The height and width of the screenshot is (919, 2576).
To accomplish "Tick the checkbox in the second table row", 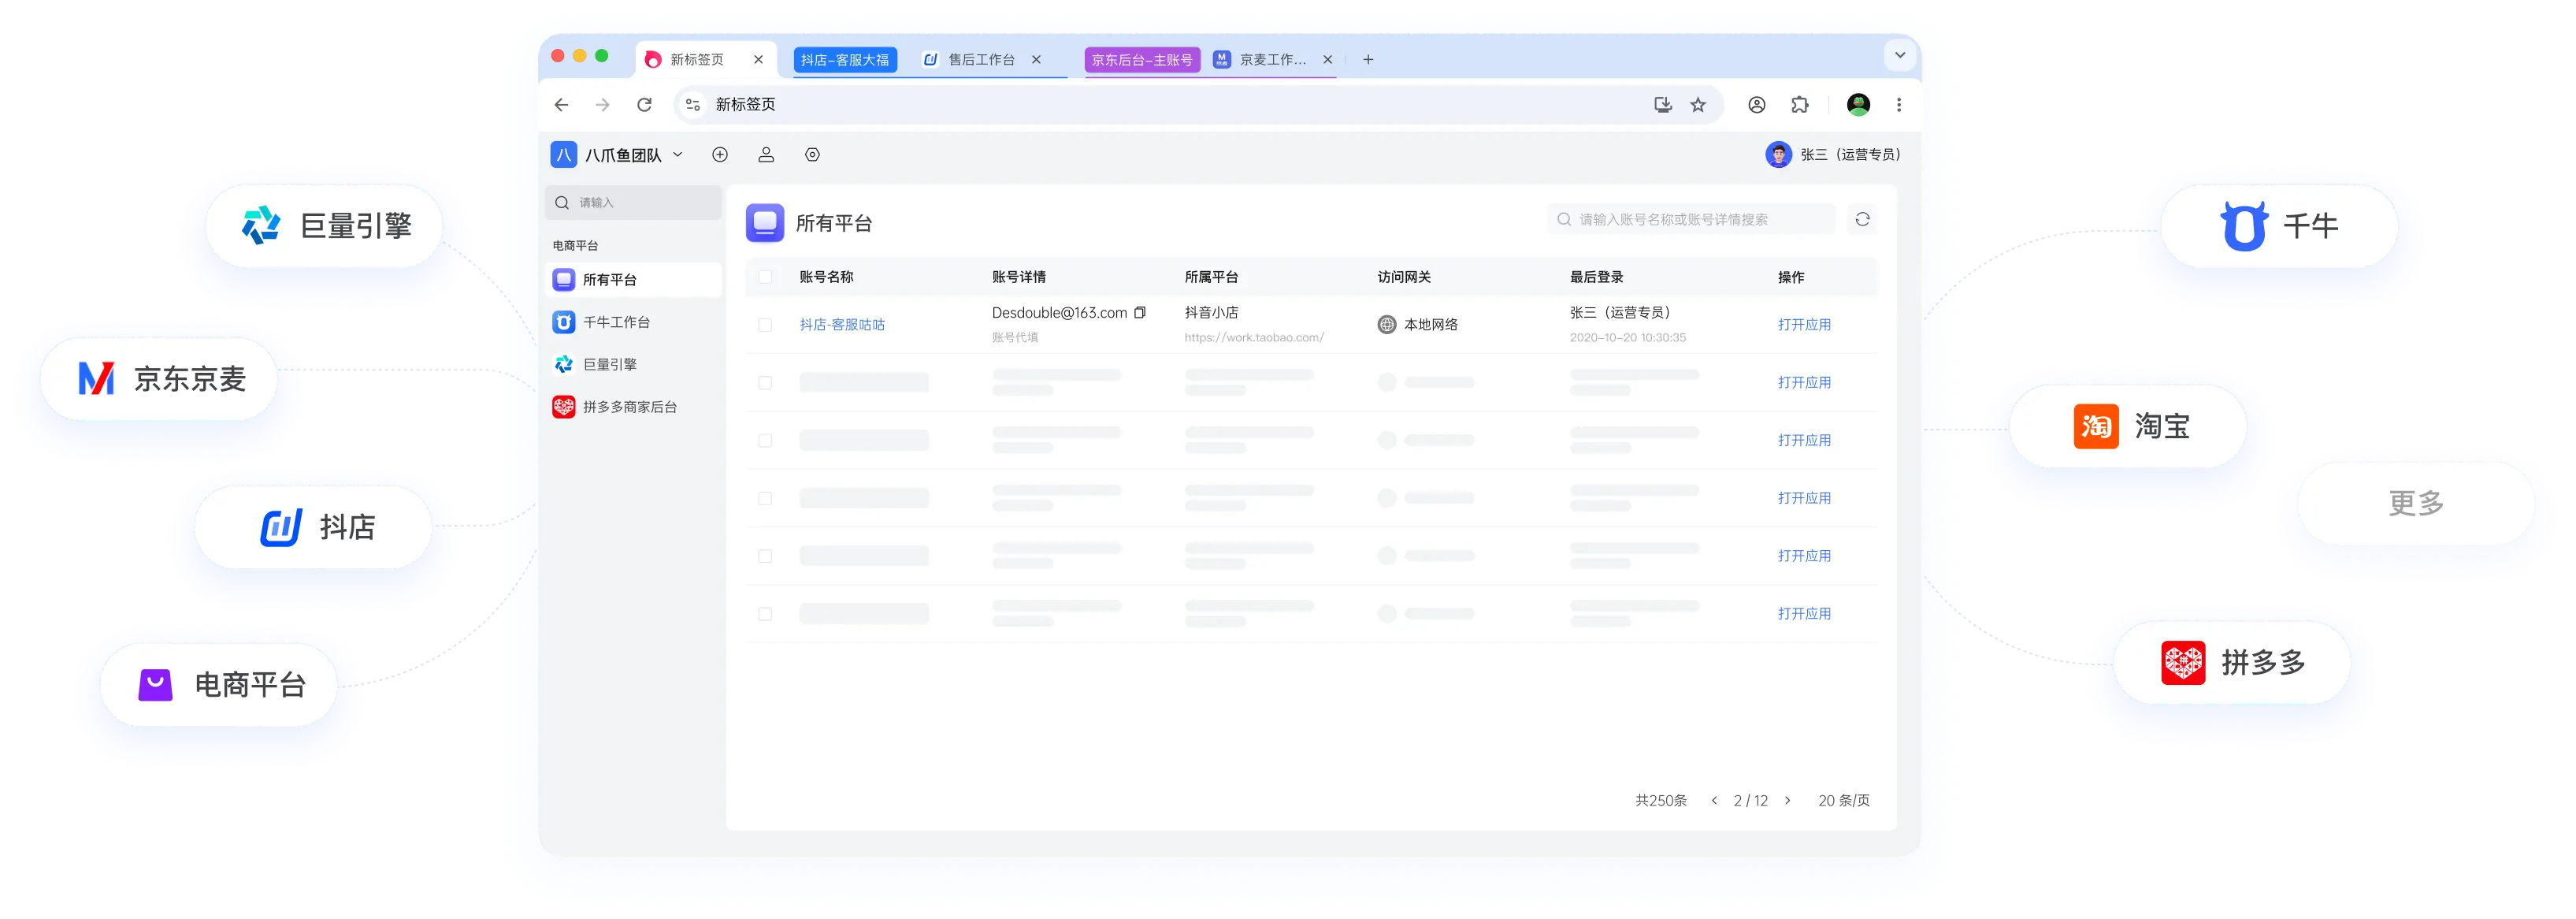I will point(765,383).
